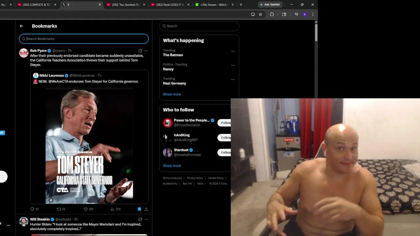Open Grok icon on Rob Pyers post
Viewport: 420px width, 236px height.
coord(140,51)
